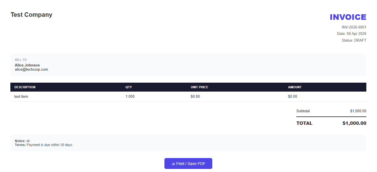
Task: Select the customer name Alice Johnson
Action: [x=27, y=65]
